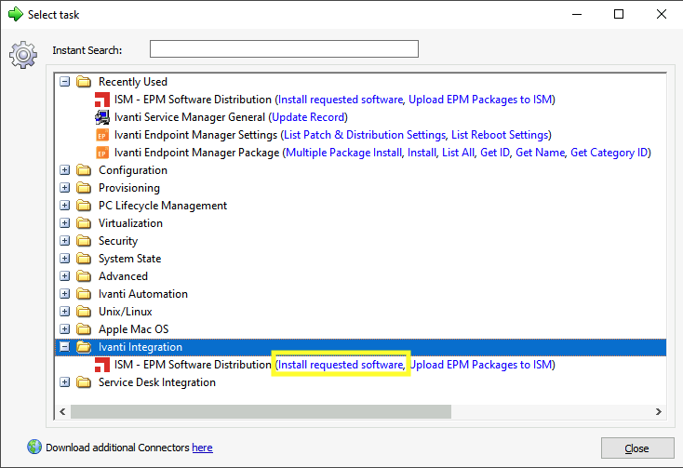The image size is (683, 468).
Task: Click the PC Lifecycle Management folder icon
Action: (84, 206)
